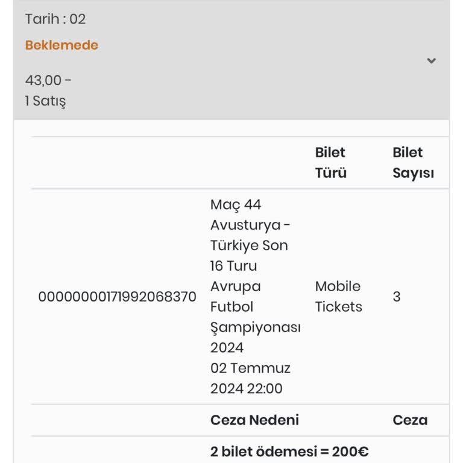The width and height of the screenshot is (463, 463).
Task: Select order number 0000000171992068370
Action: tap(118, 297)
